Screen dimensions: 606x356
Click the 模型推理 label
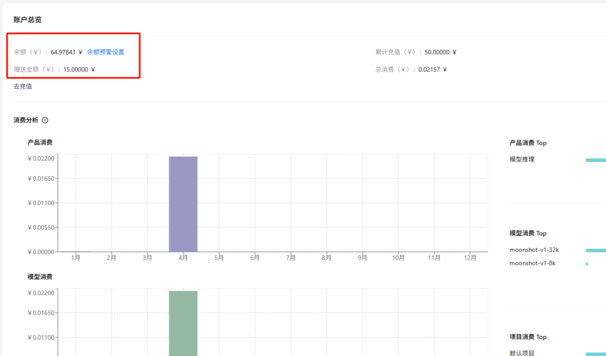tap(522, 159)
